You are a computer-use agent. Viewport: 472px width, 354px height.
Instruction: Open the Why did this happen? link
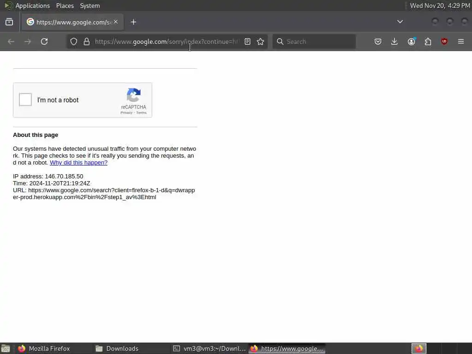coord(78,163)
